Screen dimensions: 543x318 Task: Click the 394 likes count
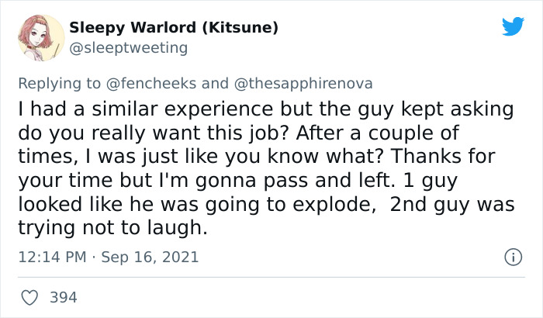pyautogui.click(x=64, y=298)
